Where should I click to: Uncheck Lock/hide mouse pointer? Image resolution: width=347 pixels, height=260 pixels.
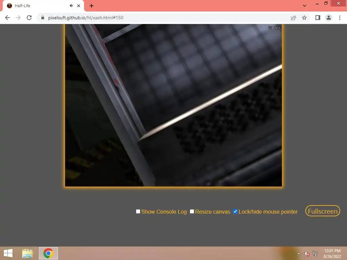click(x=235, y=211)
